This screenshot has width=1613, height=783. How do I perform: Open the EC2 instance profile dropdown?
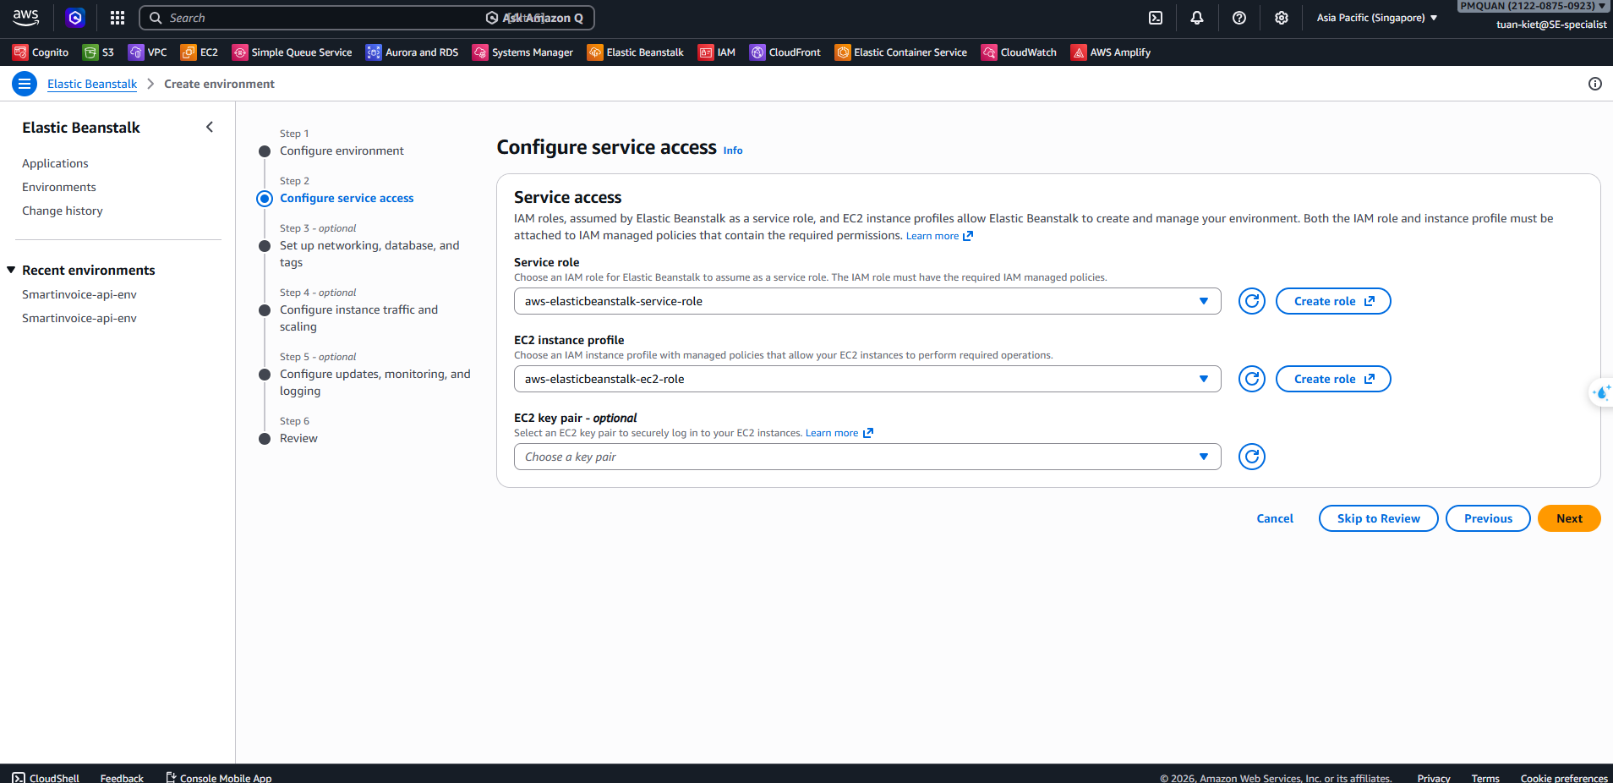pos(867,379)
